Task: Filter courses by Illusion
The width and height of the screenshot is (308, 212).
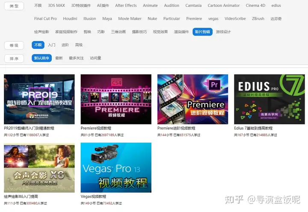Action: [90, 19]
